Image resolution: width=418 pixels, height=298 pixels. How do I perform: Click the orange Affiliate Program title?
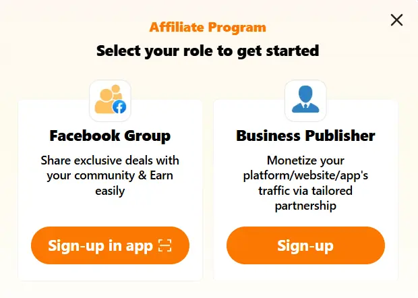pyautogui.click(x=208, y=28)
